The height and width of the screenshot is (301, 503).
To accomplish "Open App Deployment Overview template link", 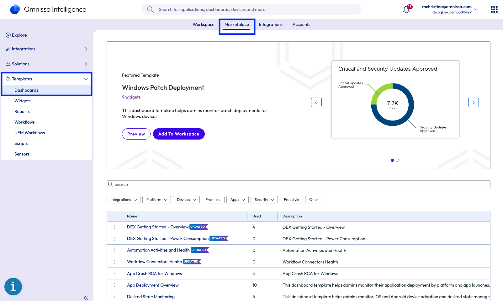I will click(153, 285).
